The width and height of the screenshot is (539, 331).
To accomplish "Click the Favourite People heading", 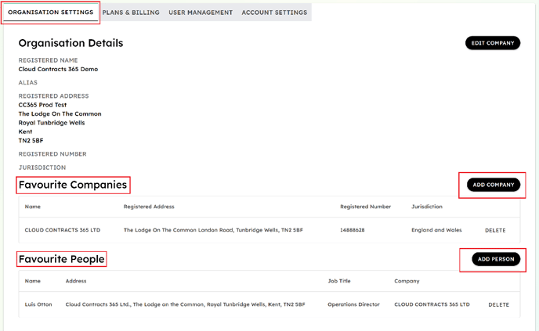I will pyautogui.click(x=62, y=259).
